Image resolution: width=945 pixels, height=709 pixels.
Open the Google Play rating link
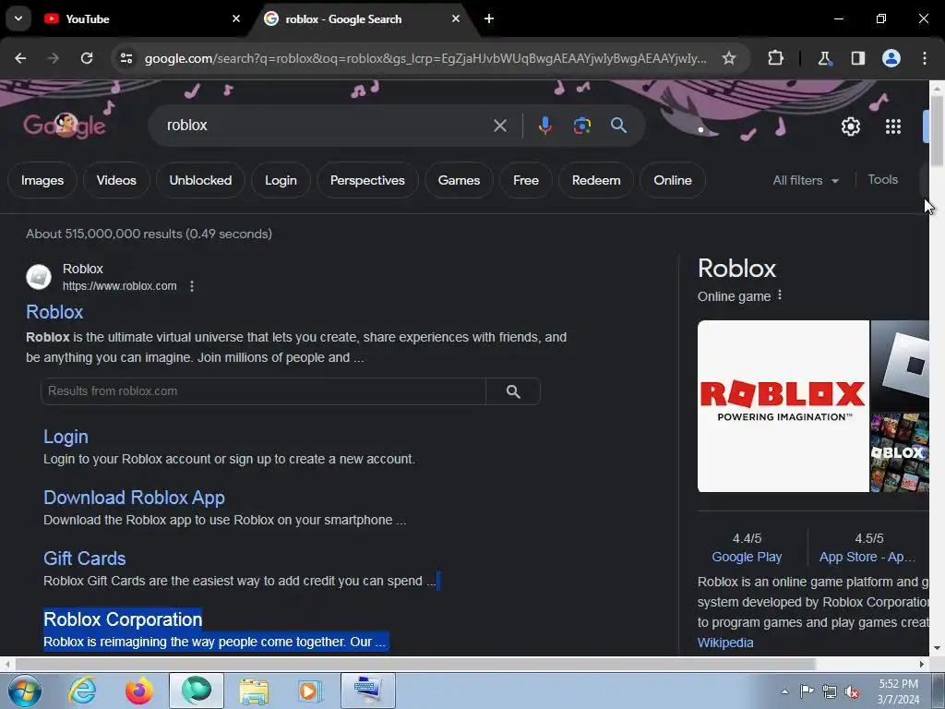[747, 557]
